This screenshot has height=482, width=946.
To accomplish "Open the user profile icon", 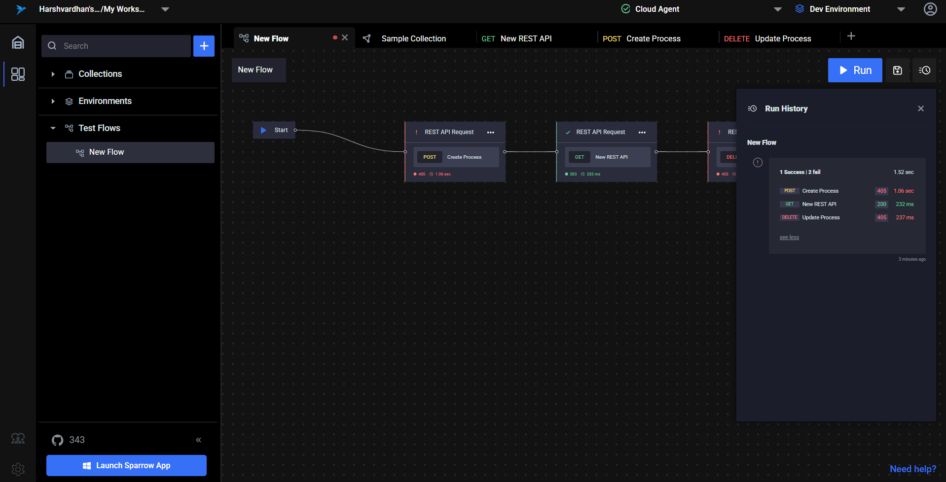I will tap(930, 9).
